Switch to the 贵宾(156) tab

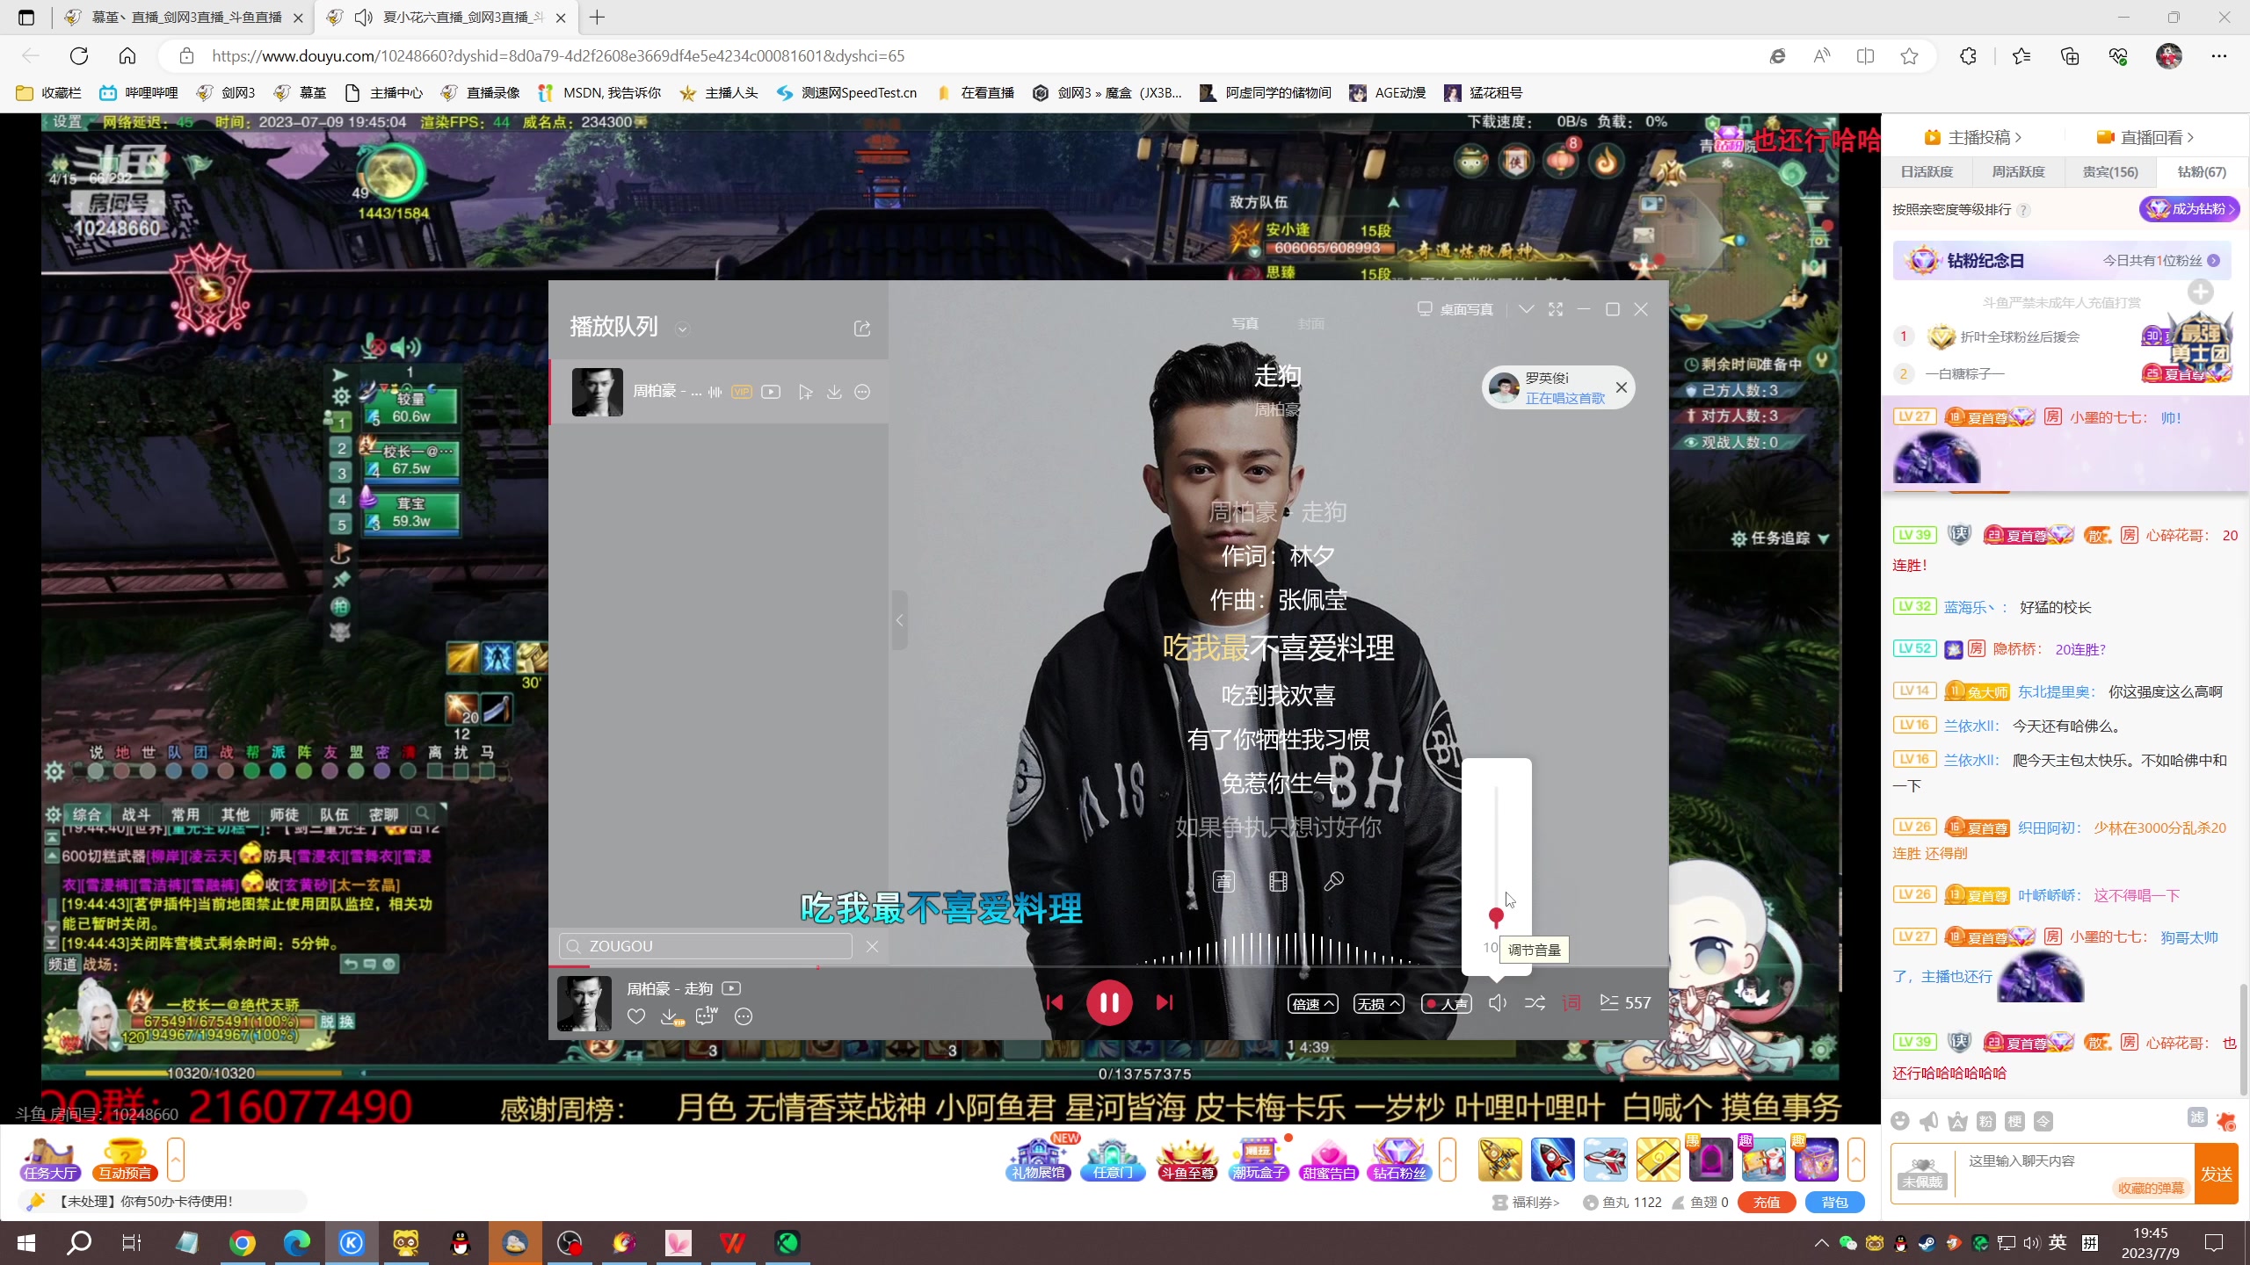click(x=2109, y=172)
